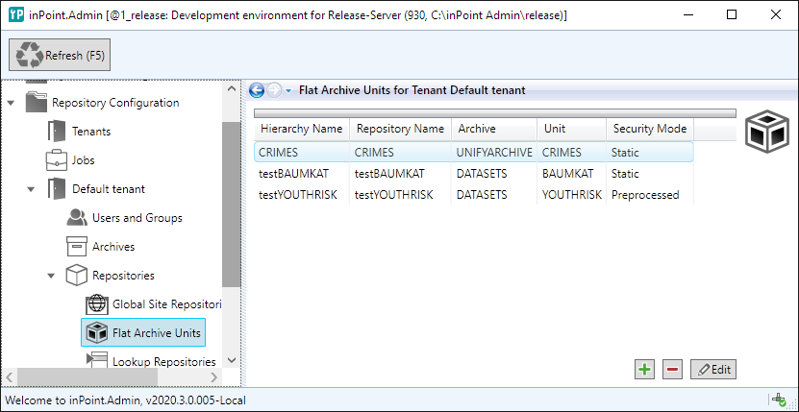The image size is (799, 412).
Task: Open the Jobs tree item
Action: coord(83,160)
